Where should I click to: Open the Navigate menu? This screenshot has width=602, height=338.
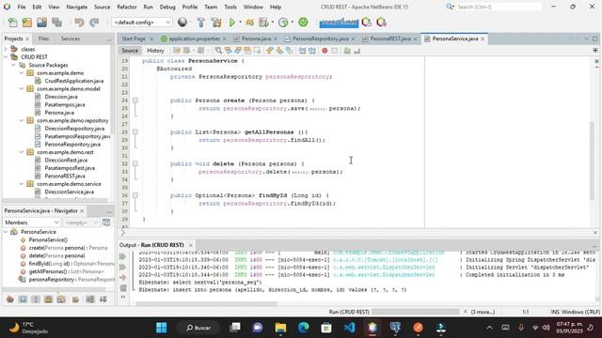(77, 7)
